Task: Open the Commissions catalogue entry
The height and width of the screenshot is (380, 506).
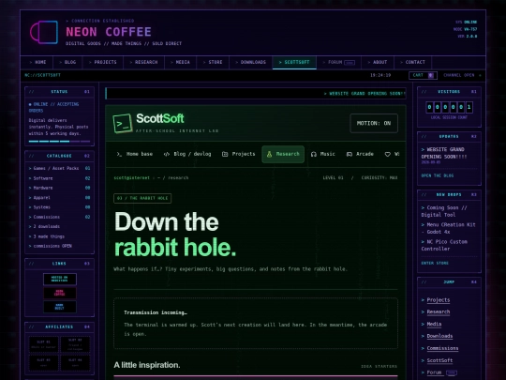Action: (59, 217)
